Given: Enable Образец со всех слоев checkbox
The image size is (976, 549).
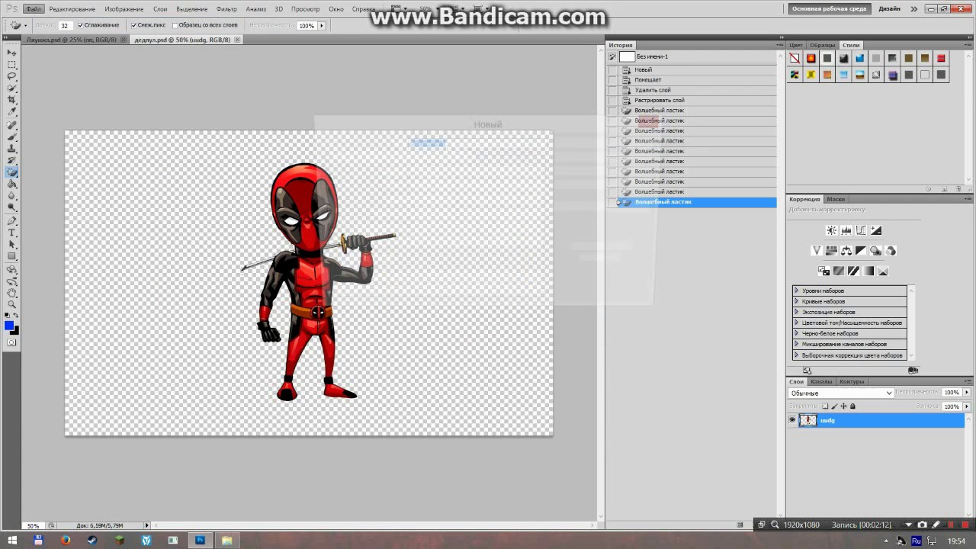Looking at the screenshot, I should (x=175, y=25).
